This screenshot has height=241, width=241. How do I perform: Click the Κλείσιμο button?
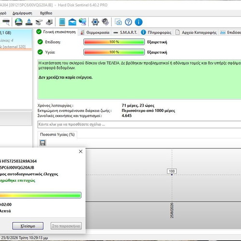coord(28,226)
